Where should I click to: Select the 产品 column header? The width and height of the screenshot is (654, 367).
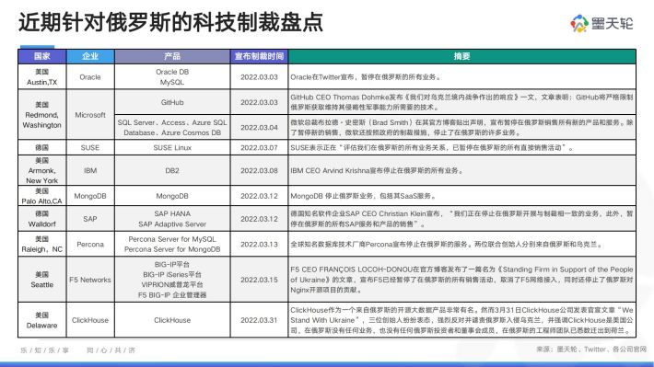172,56
